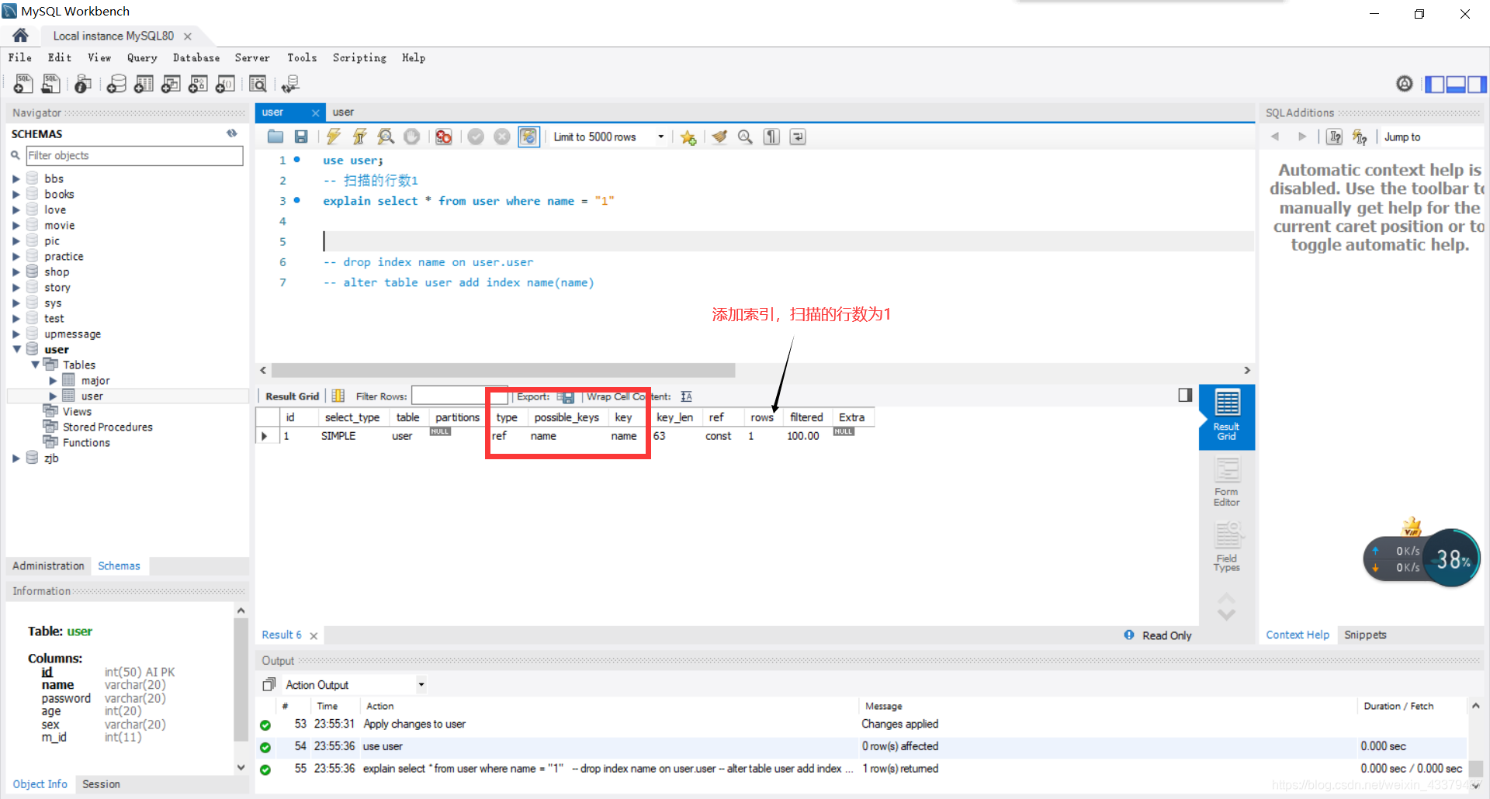Screen dimensions: 1490x799
Task: Commit the transaction checkmark icon
Action: pyautogui.click(x=476, y=137)
